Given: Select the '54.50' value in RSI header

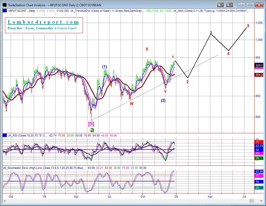Looking at the screenshot, I should pos(96,135).
